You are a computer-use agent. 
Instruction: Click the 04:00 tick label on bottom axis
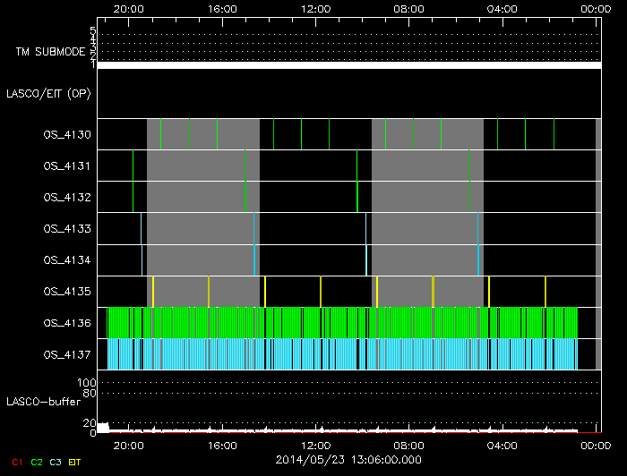[502, 445]
